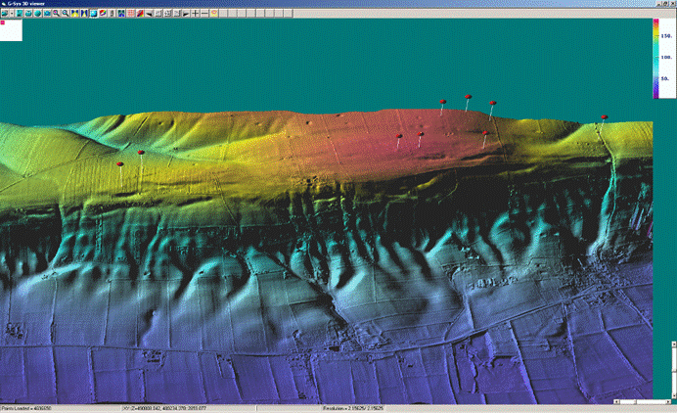This screenshot has height=413, width=677.
Task: Select the leftmost red pin marker on hillside
Action: click(x=120, y=164)
